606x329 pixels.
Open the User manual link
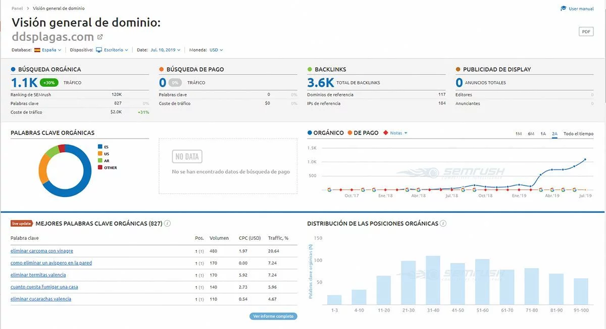click(x=581, y=9)
